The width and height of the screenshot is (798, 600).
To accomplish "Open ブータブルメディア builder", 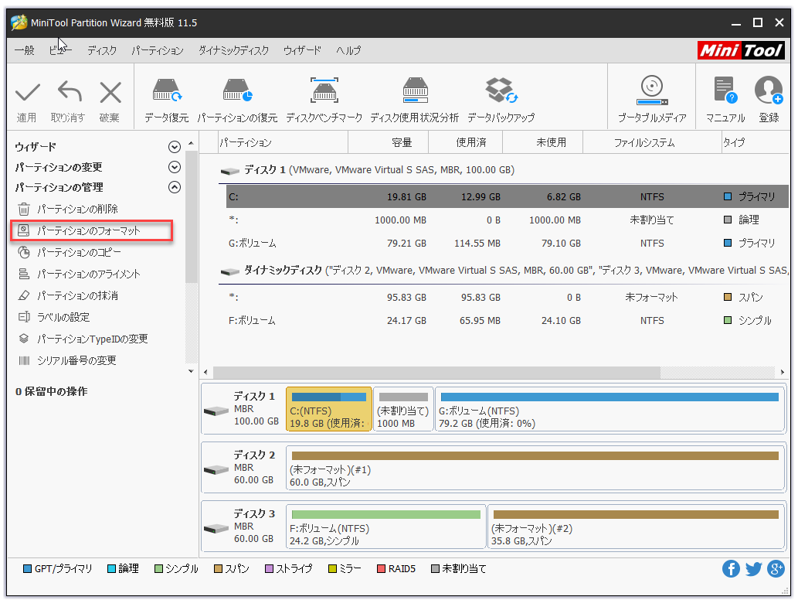I will click(x=651, y=92).
